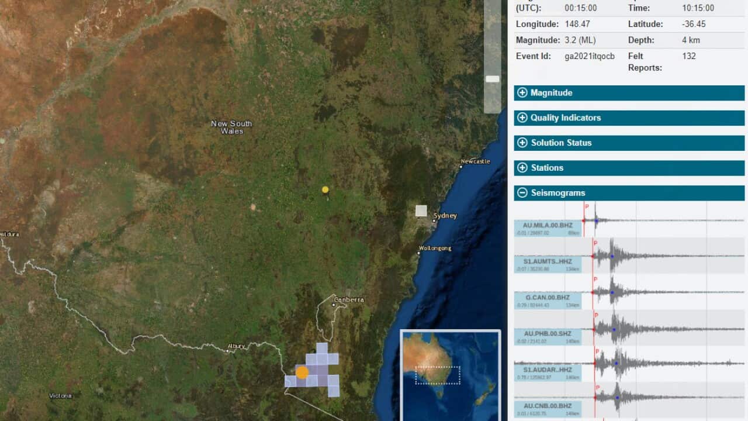
Task: Select the AU.MILA.00.BHZ station label
Action: (x=548, y=225)
